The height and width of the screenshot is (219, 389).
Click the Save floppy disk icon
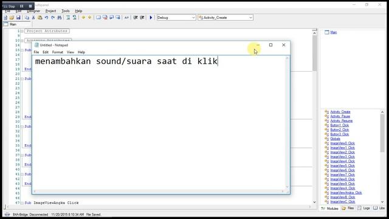18,18
